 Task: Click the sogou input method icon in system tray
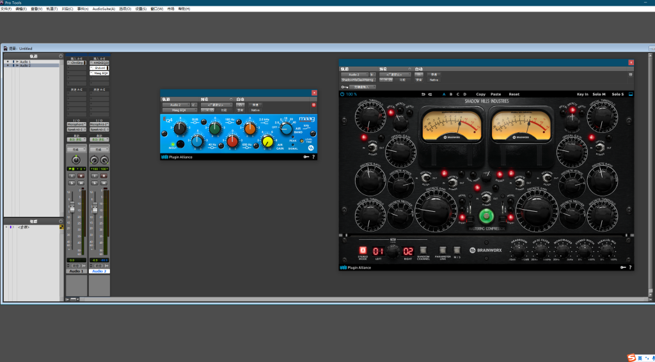631,358
